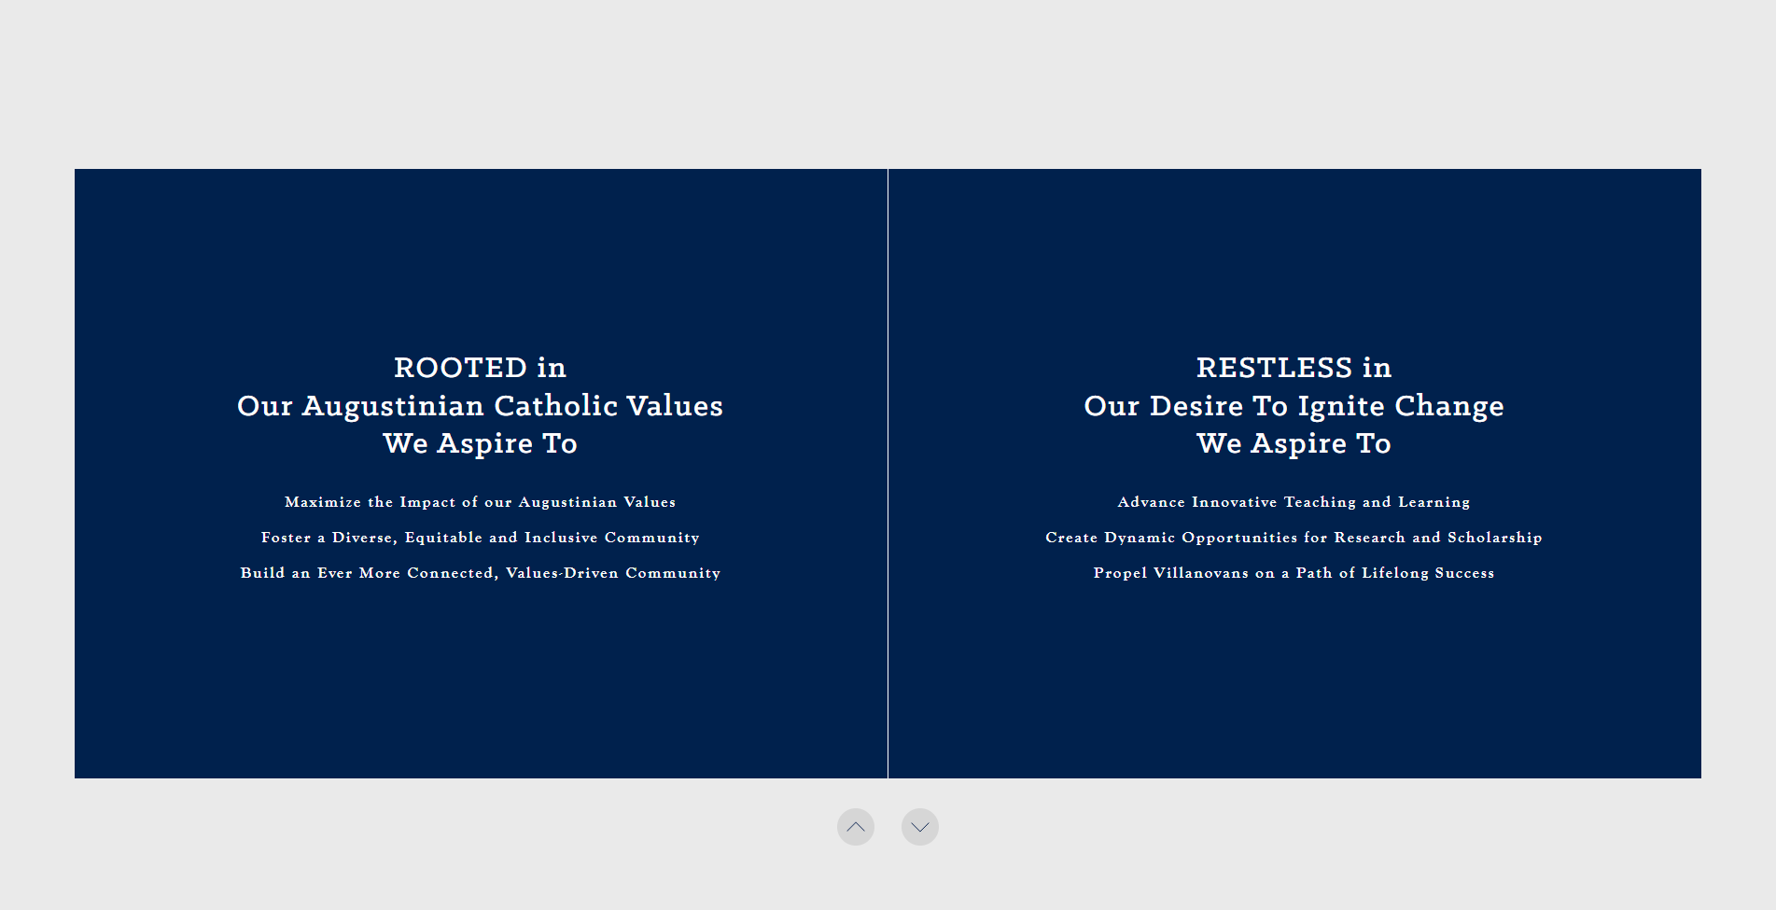Open 'Foster a Diverse, Equitable and Inclusive Community'
This screenshot has width=1776, height=910.
(480, 538)
